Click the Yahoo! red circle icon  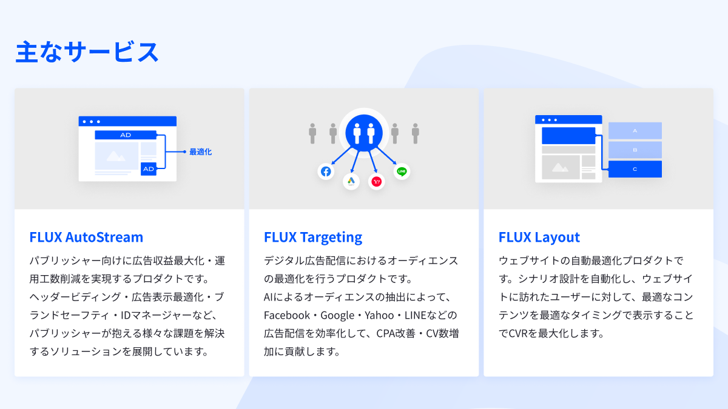(377, 181)
